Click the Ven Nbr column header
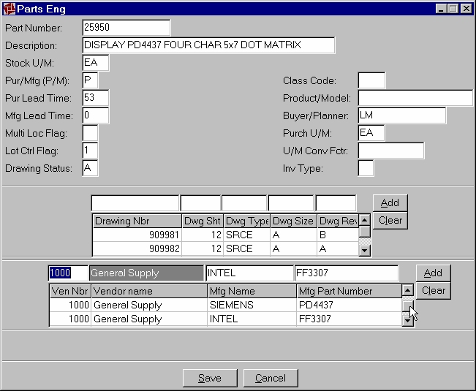Viewport: 476px width, 391px height. 70,291
